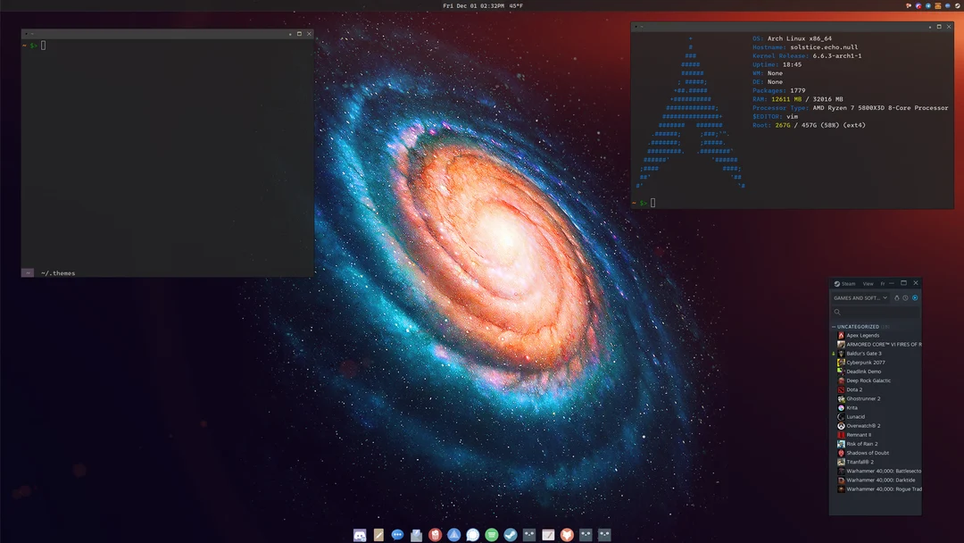
Task: Launch Signal from the dock
Action: pos(474,534)
